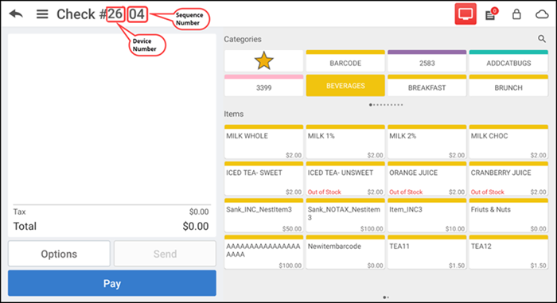Select the 3399 category
Screen dimensions: 557x303
click(x=263, y=85)
